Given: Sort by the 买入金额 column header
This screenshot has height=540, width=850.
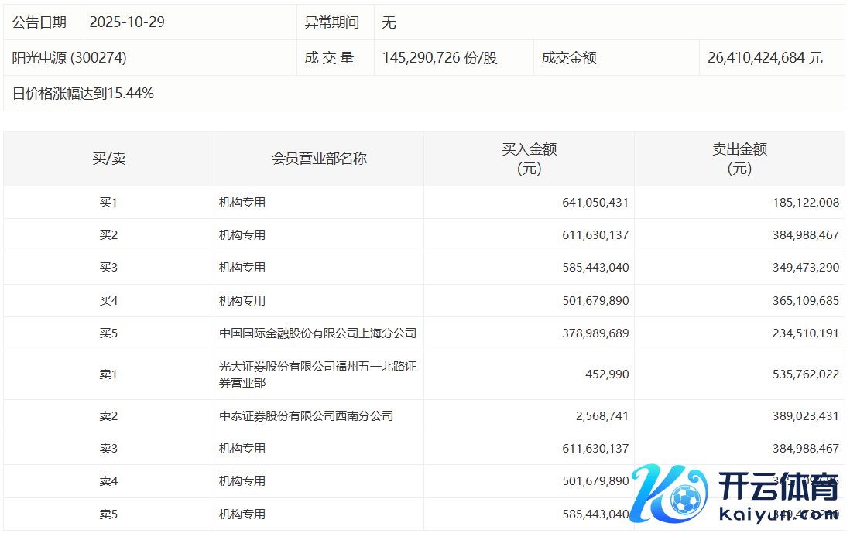Looking at the screenshot, I should pyautogui.click(x=530, y=159).
